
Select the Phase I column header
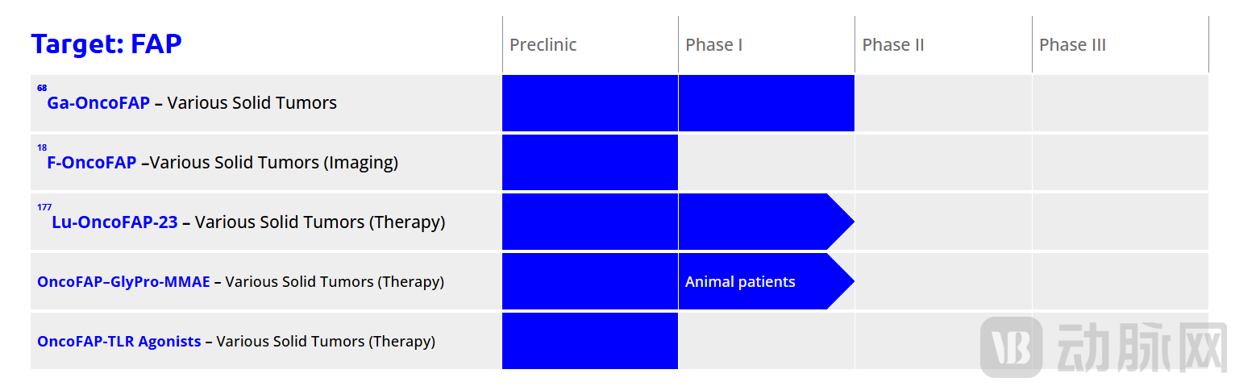tap(714, 45)
